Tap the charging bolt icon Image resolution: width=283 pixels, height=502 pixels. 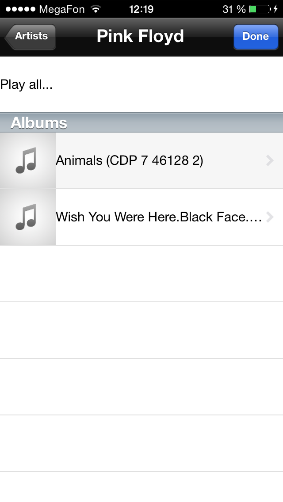pos(276,9)
